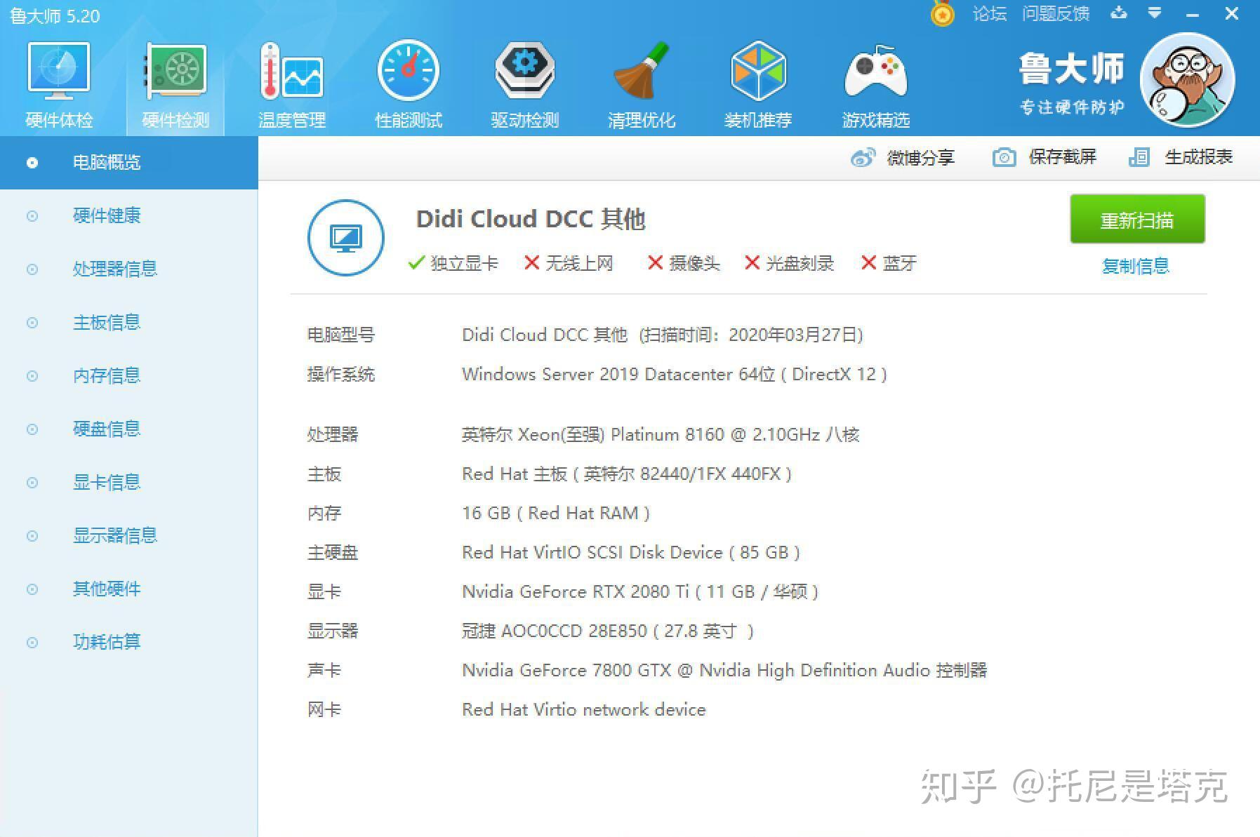Open 内存信息 sidebar entry
The image size is (1260, 837).
[129, 376]
